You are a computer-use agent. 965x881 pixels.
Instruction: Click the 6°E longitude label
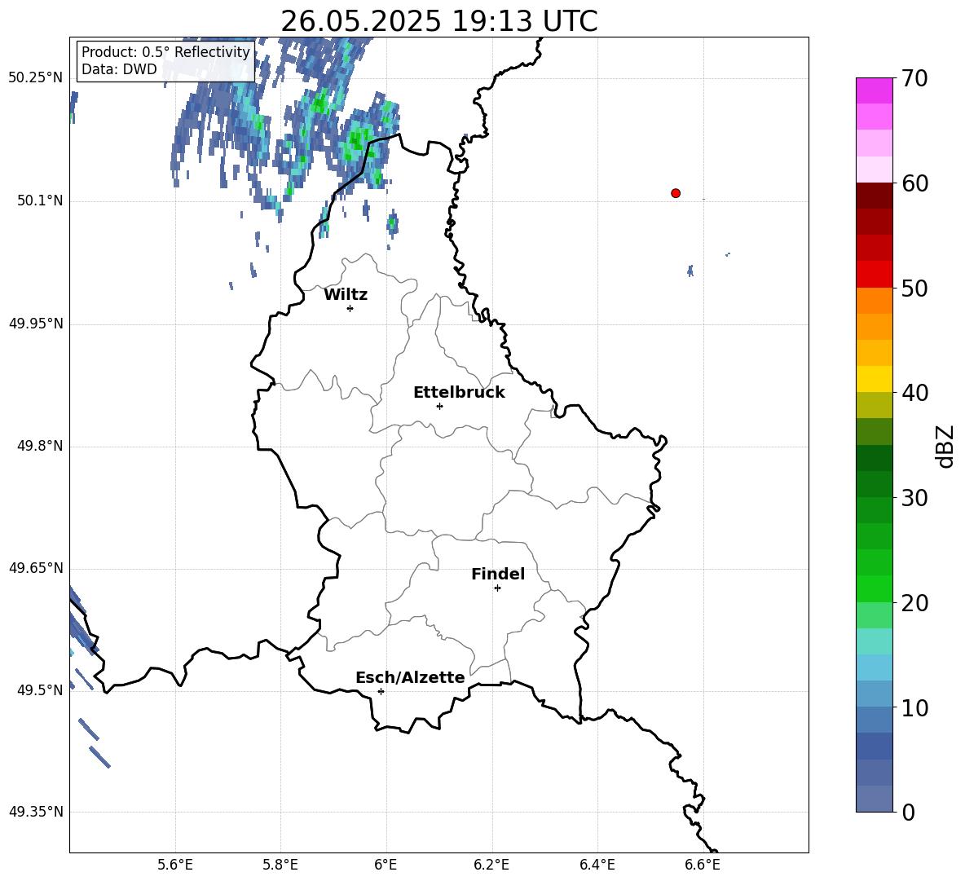(386, 865)
